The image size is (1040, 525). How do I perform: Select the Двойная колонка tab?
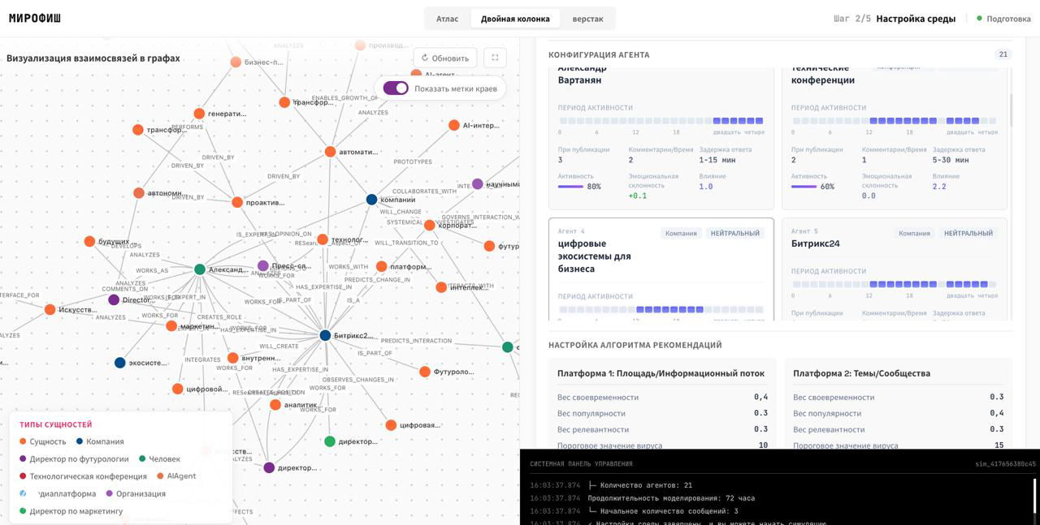pyautogui.click(x=514, y=19)
